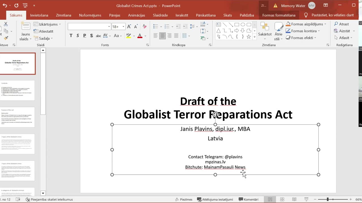Click the Cut scissors icon
Image resolution: width=362 pixels, height=203 pixels.
6,25
